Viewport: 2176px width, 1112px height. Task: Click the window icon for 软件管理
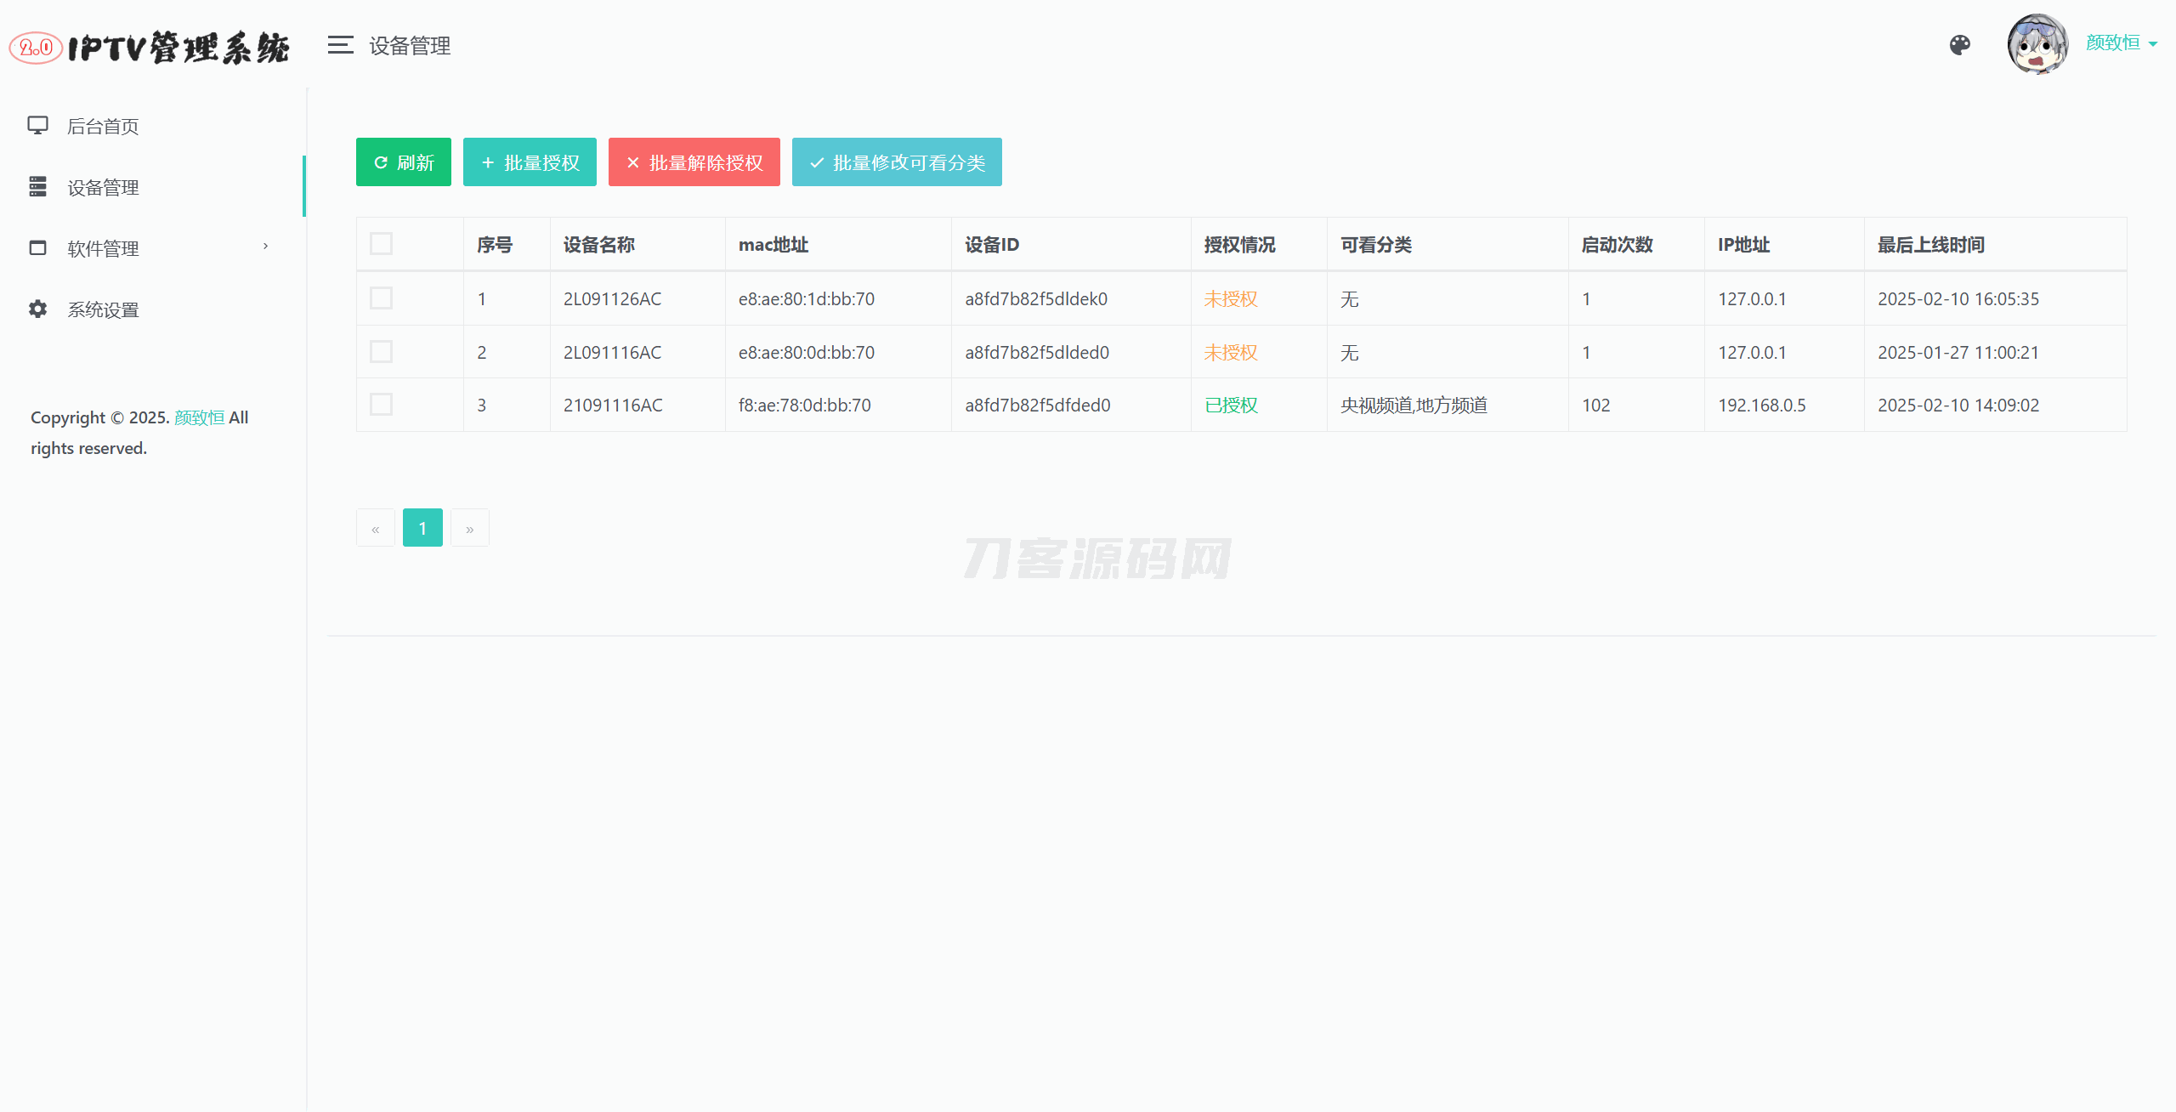[x=37, y=248]
